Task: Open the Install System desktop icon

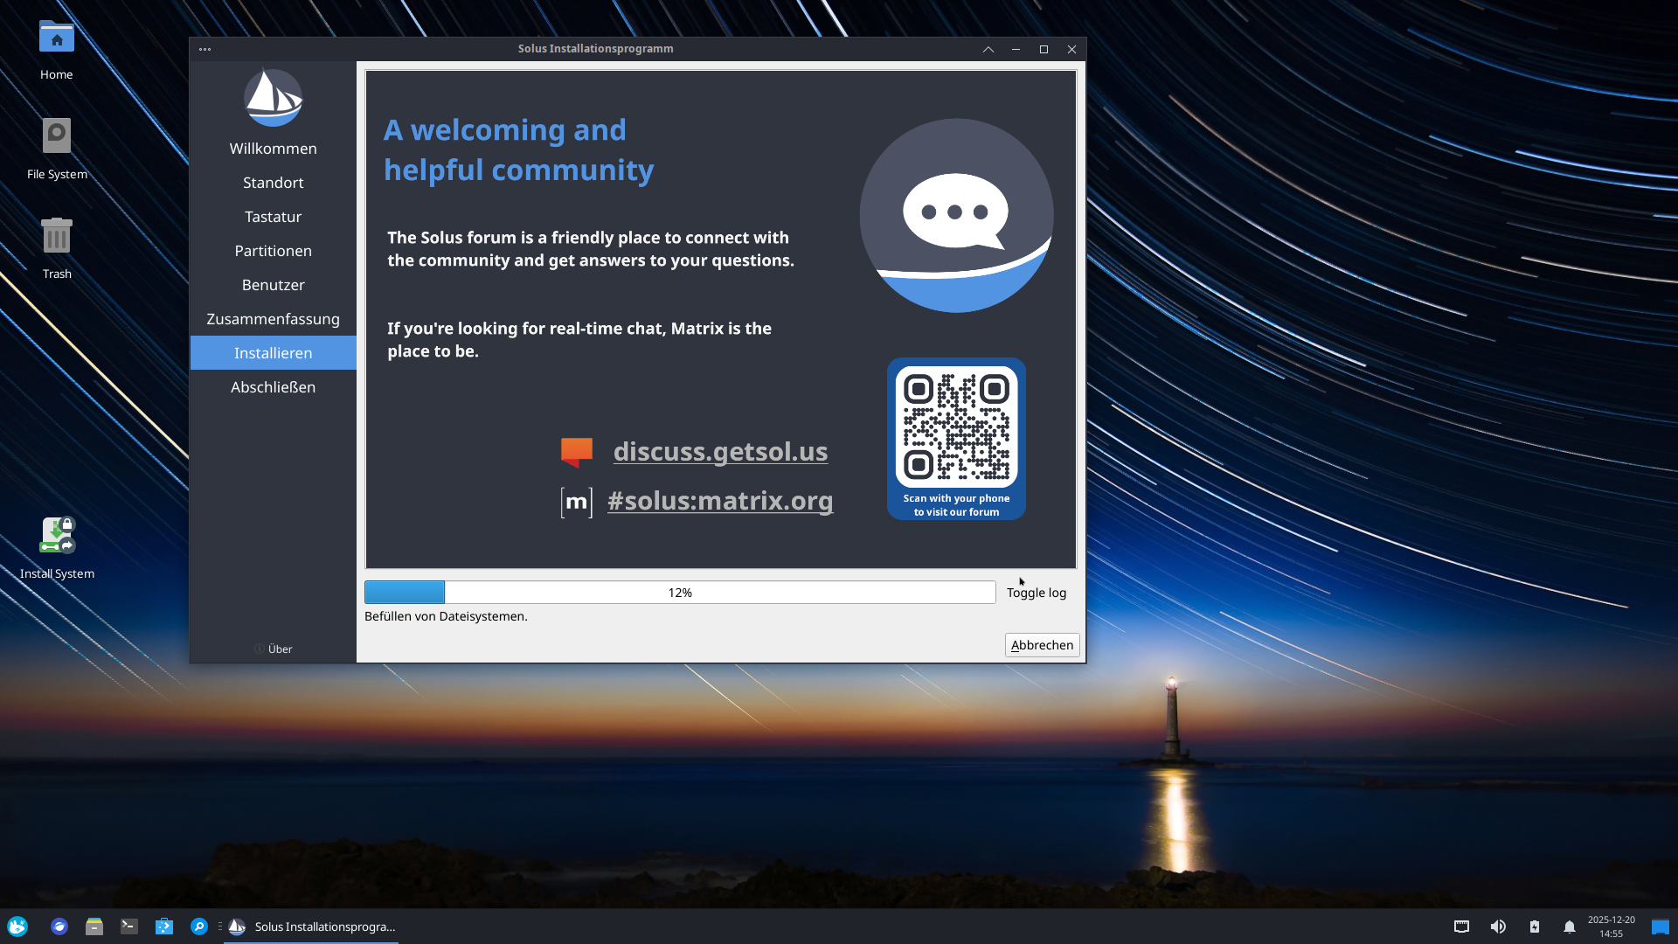Action: (x=57, y=537)
